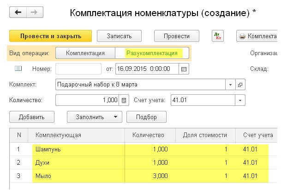
Task: Open the selected Комплект item card
Action: [x=240, y=85]
